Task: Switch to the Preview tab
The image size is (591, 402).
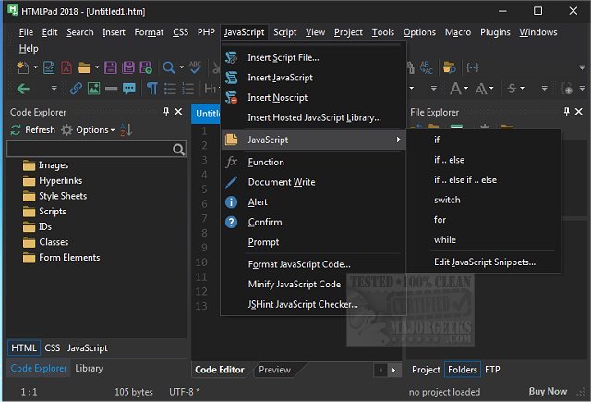Action: click(274, 370)
